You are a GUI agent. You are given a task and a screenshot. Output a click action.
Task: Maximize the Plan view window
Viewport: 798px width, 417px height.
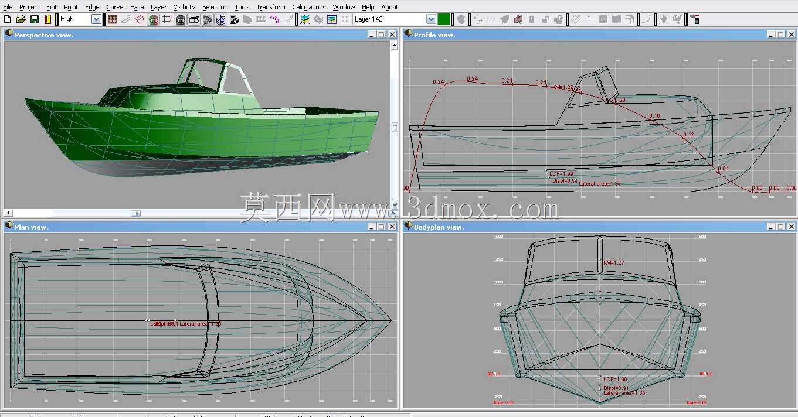click(381, 227)
